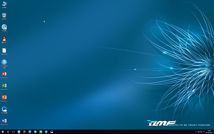Click the green app icon in taskbar
This screenshot has width=214, height=134.
[41, 132]
